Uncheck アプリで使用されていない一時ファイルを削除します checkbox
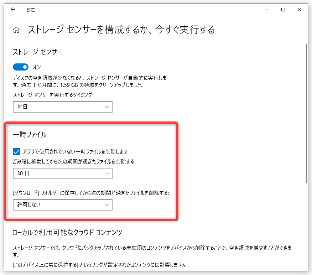 (16, 152)
